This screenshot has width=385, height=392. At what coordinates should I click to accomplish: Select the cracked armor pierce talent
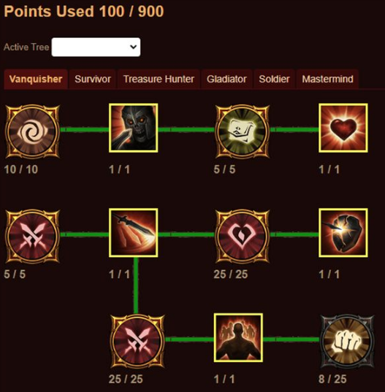click(343, 233)
